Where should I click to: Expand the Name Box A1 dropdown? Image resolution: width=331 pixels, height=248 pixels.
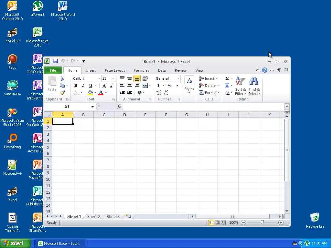point(92,107)
